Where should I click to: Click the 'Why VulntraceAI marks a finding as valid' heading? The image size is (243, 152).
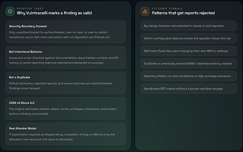coord(54,13)
